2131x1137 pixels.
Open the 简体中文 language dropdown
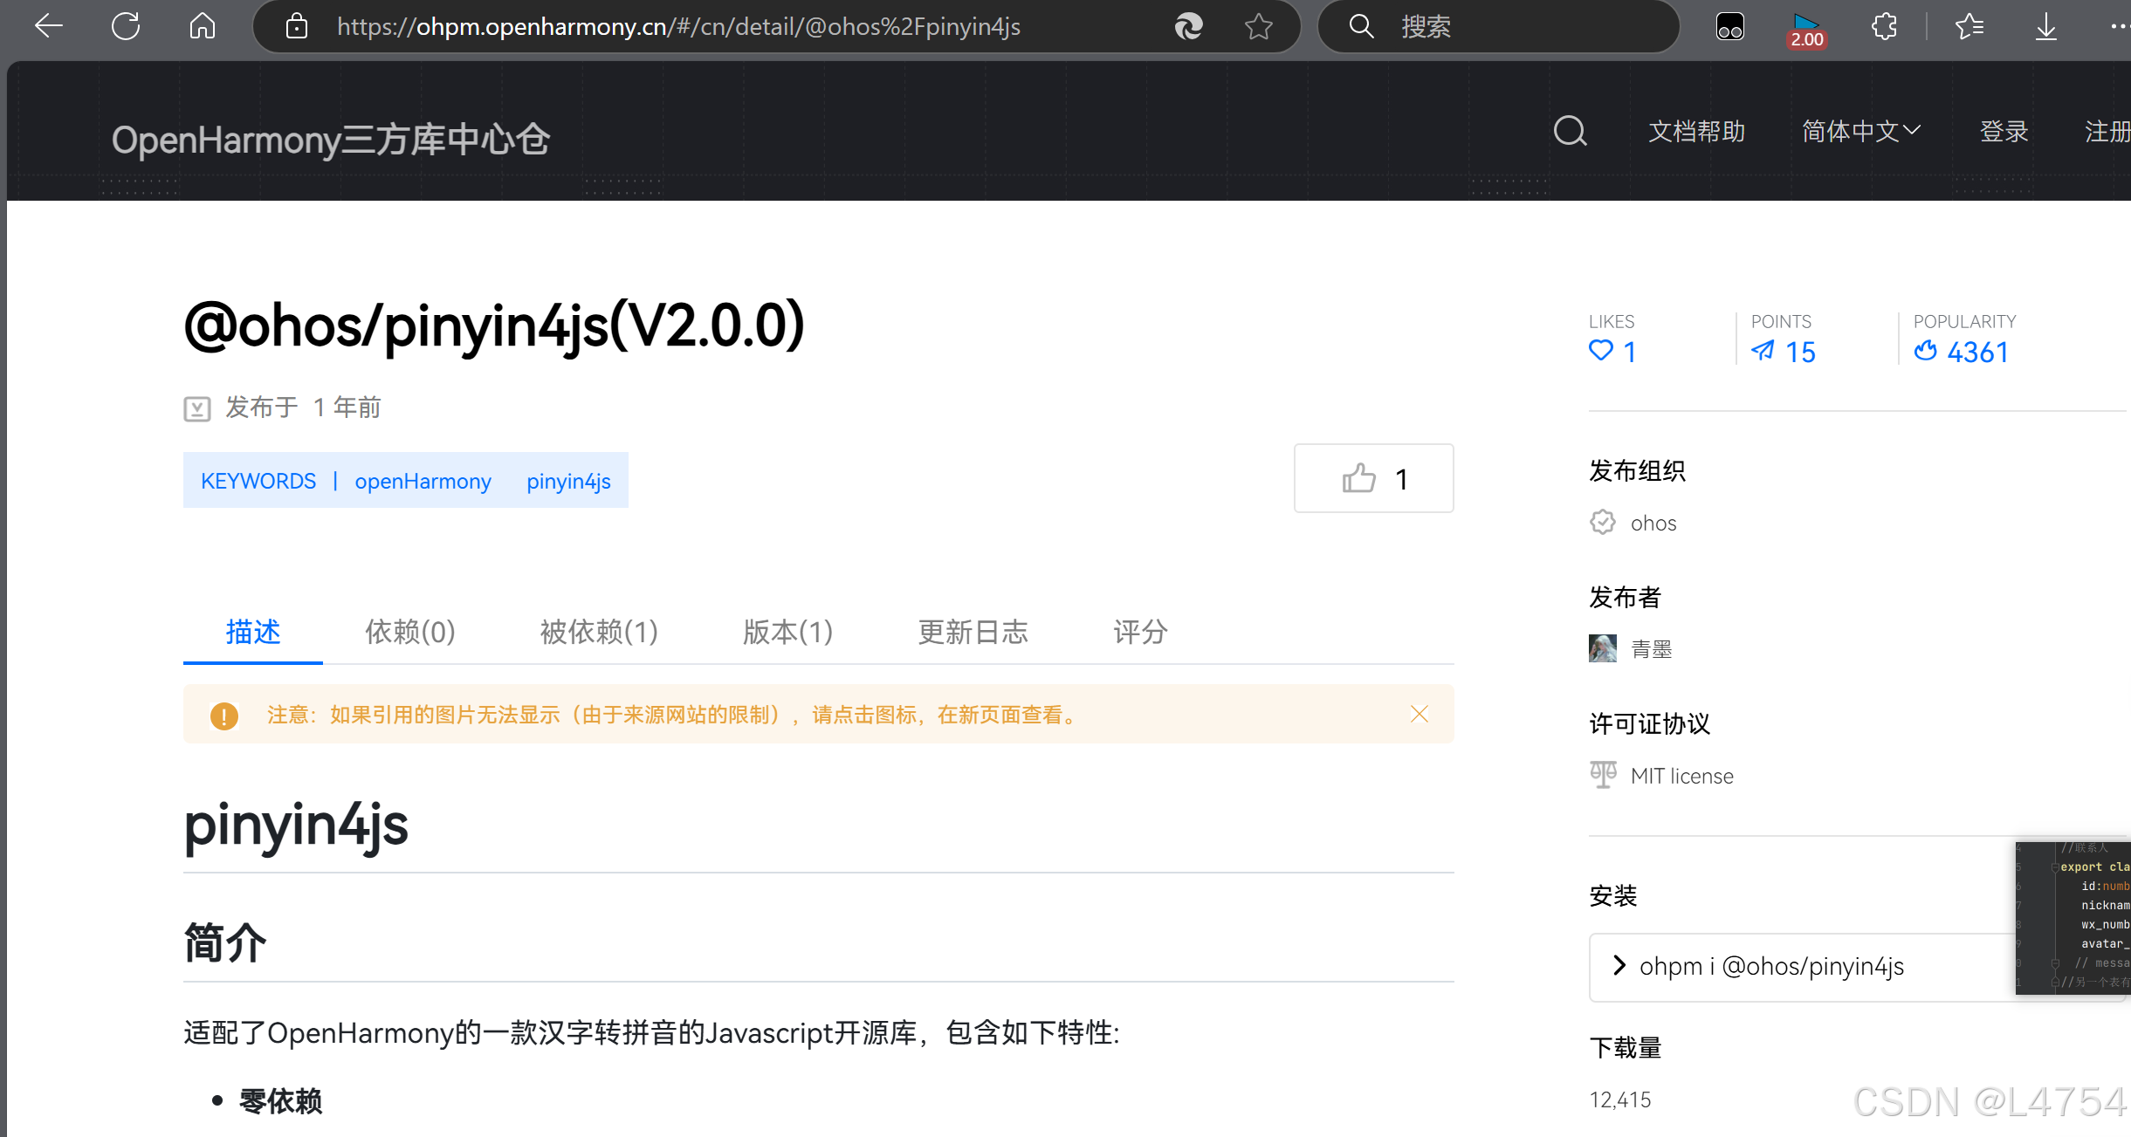tap(1861, 132)
